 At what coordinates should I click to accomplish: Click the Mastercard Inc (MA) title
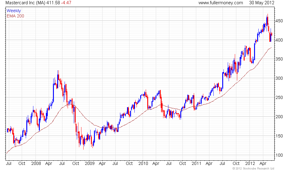(x=25, y=3)
